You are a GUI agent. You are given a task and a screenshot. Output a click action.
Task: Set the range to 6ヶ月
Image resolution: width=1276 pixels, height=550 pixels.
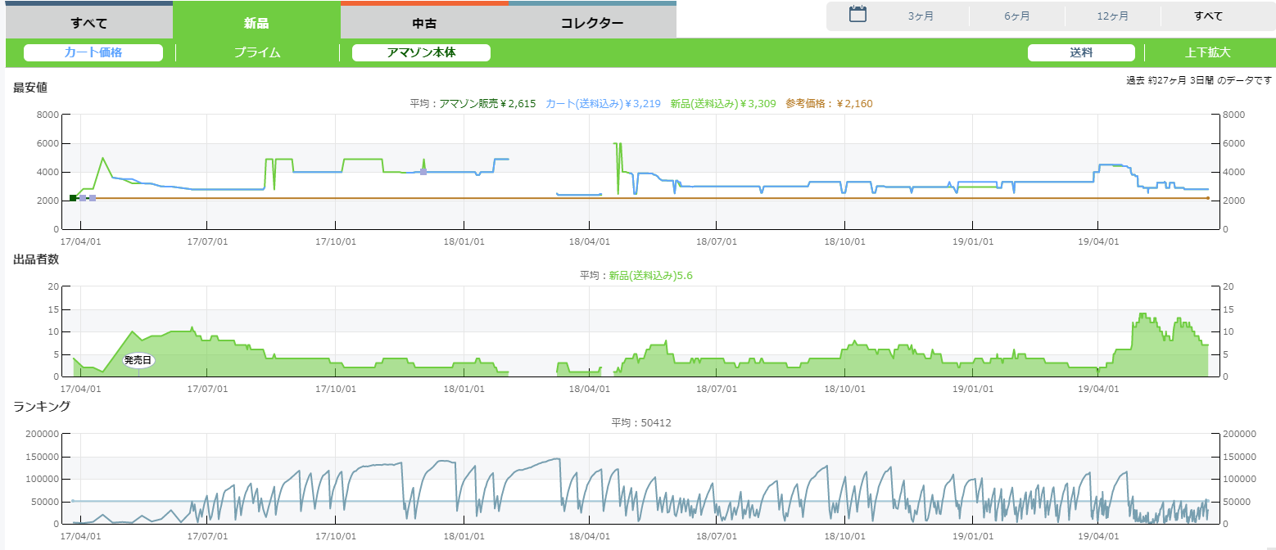coord(1016,16)
